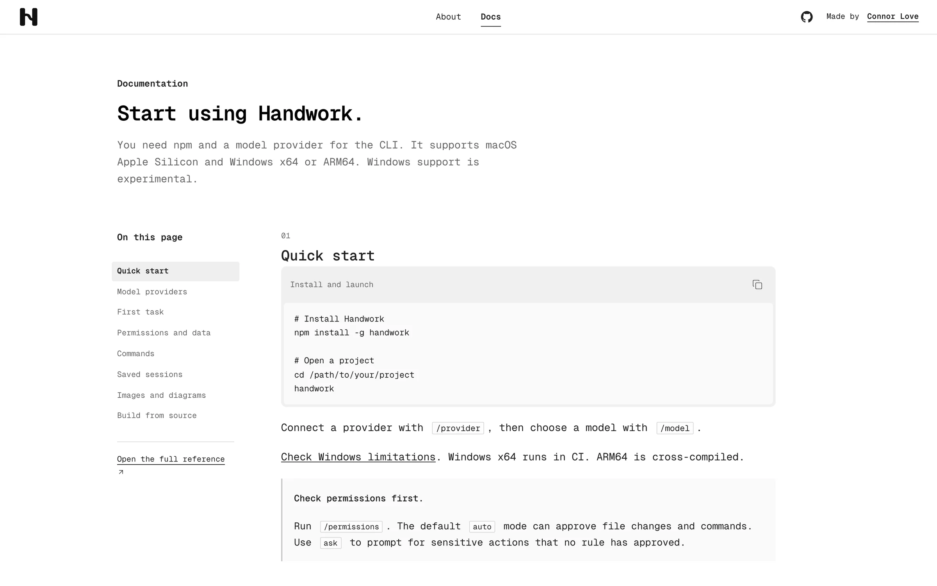Open the About page
Image resolution: width=937 pixels, height=586 pixels.
[x=448, y=17]
